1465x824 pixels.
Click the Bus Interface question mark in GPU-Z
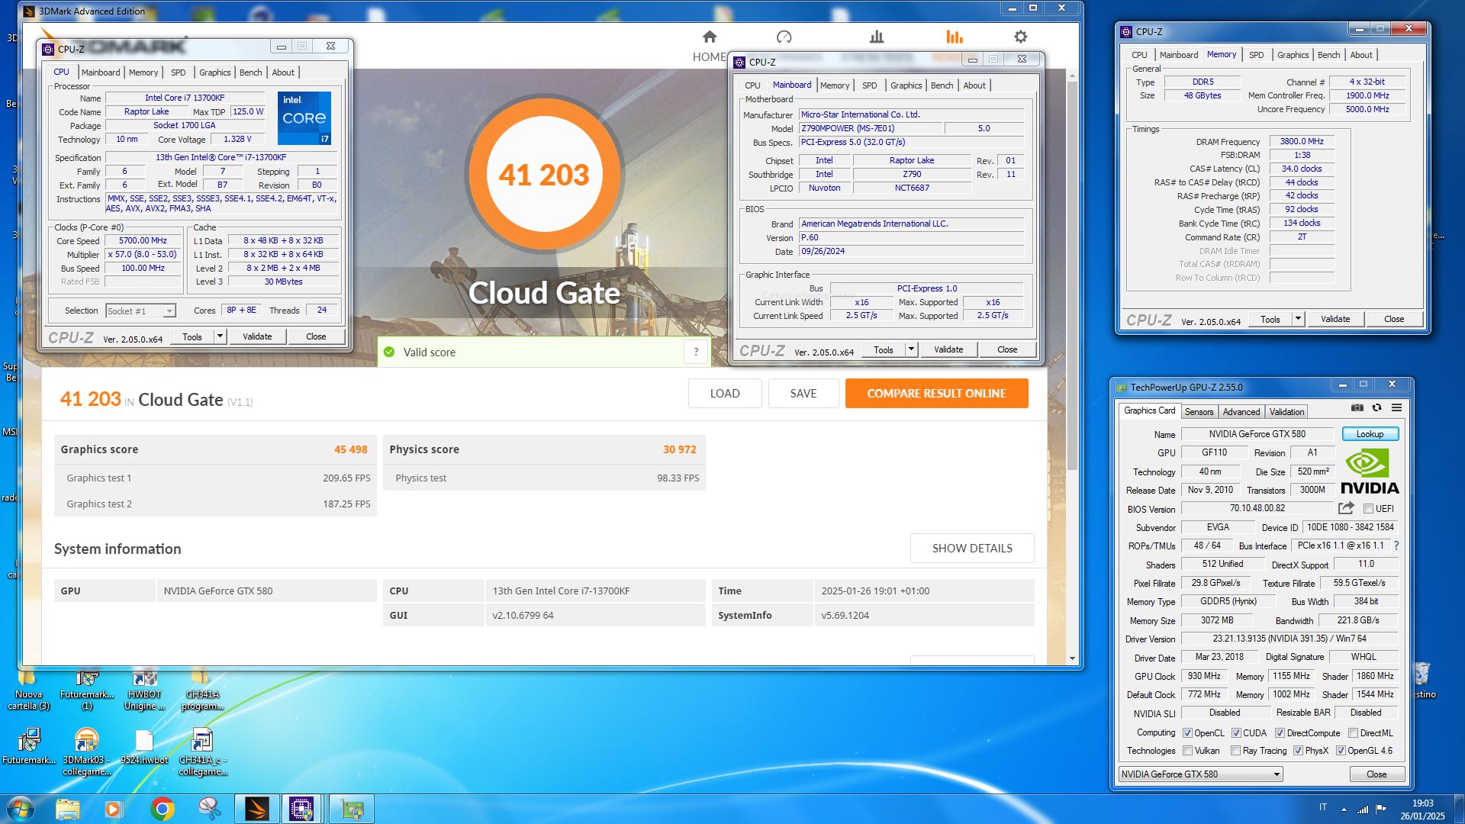(x=1396, y=546)
